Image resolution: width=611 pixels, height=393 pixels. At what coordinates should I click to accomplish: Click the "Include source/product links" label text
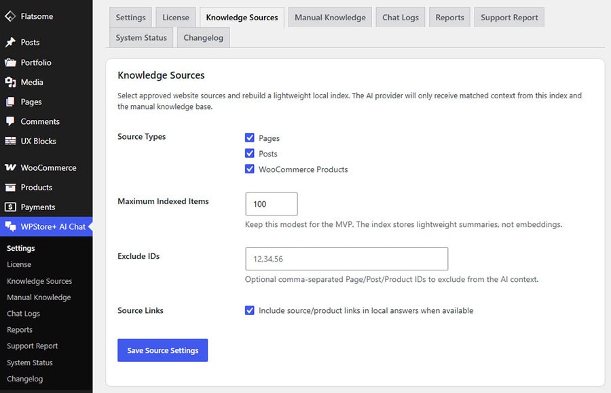tap(366, 310)
